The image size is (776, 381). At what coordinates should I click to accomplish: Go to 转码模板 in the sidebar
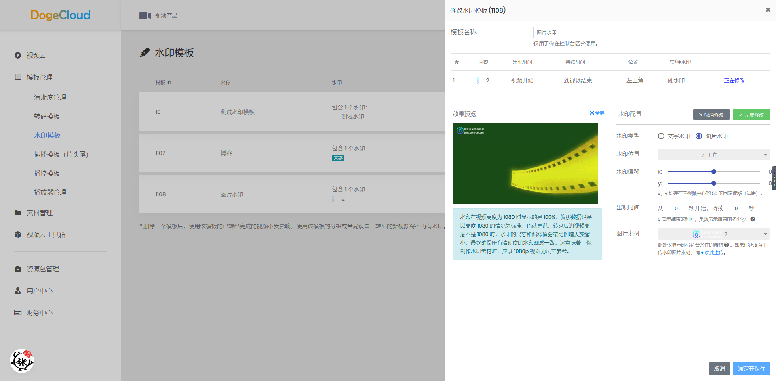47,116
